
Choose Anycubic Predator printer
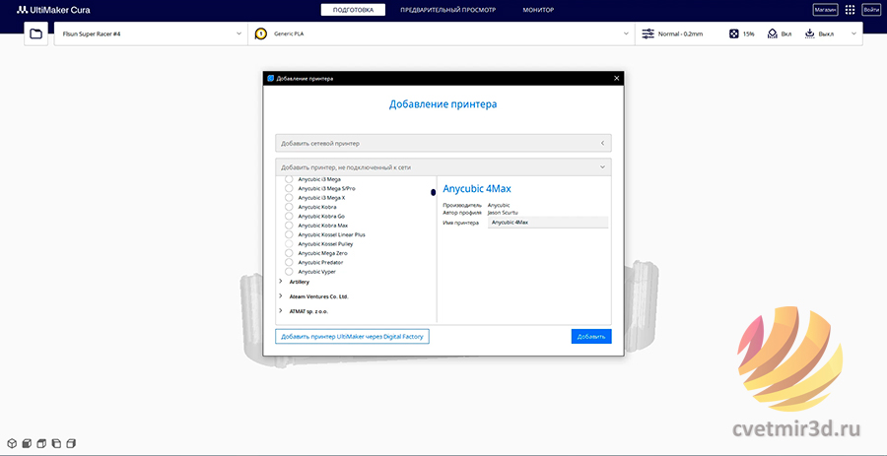point(289,262)
